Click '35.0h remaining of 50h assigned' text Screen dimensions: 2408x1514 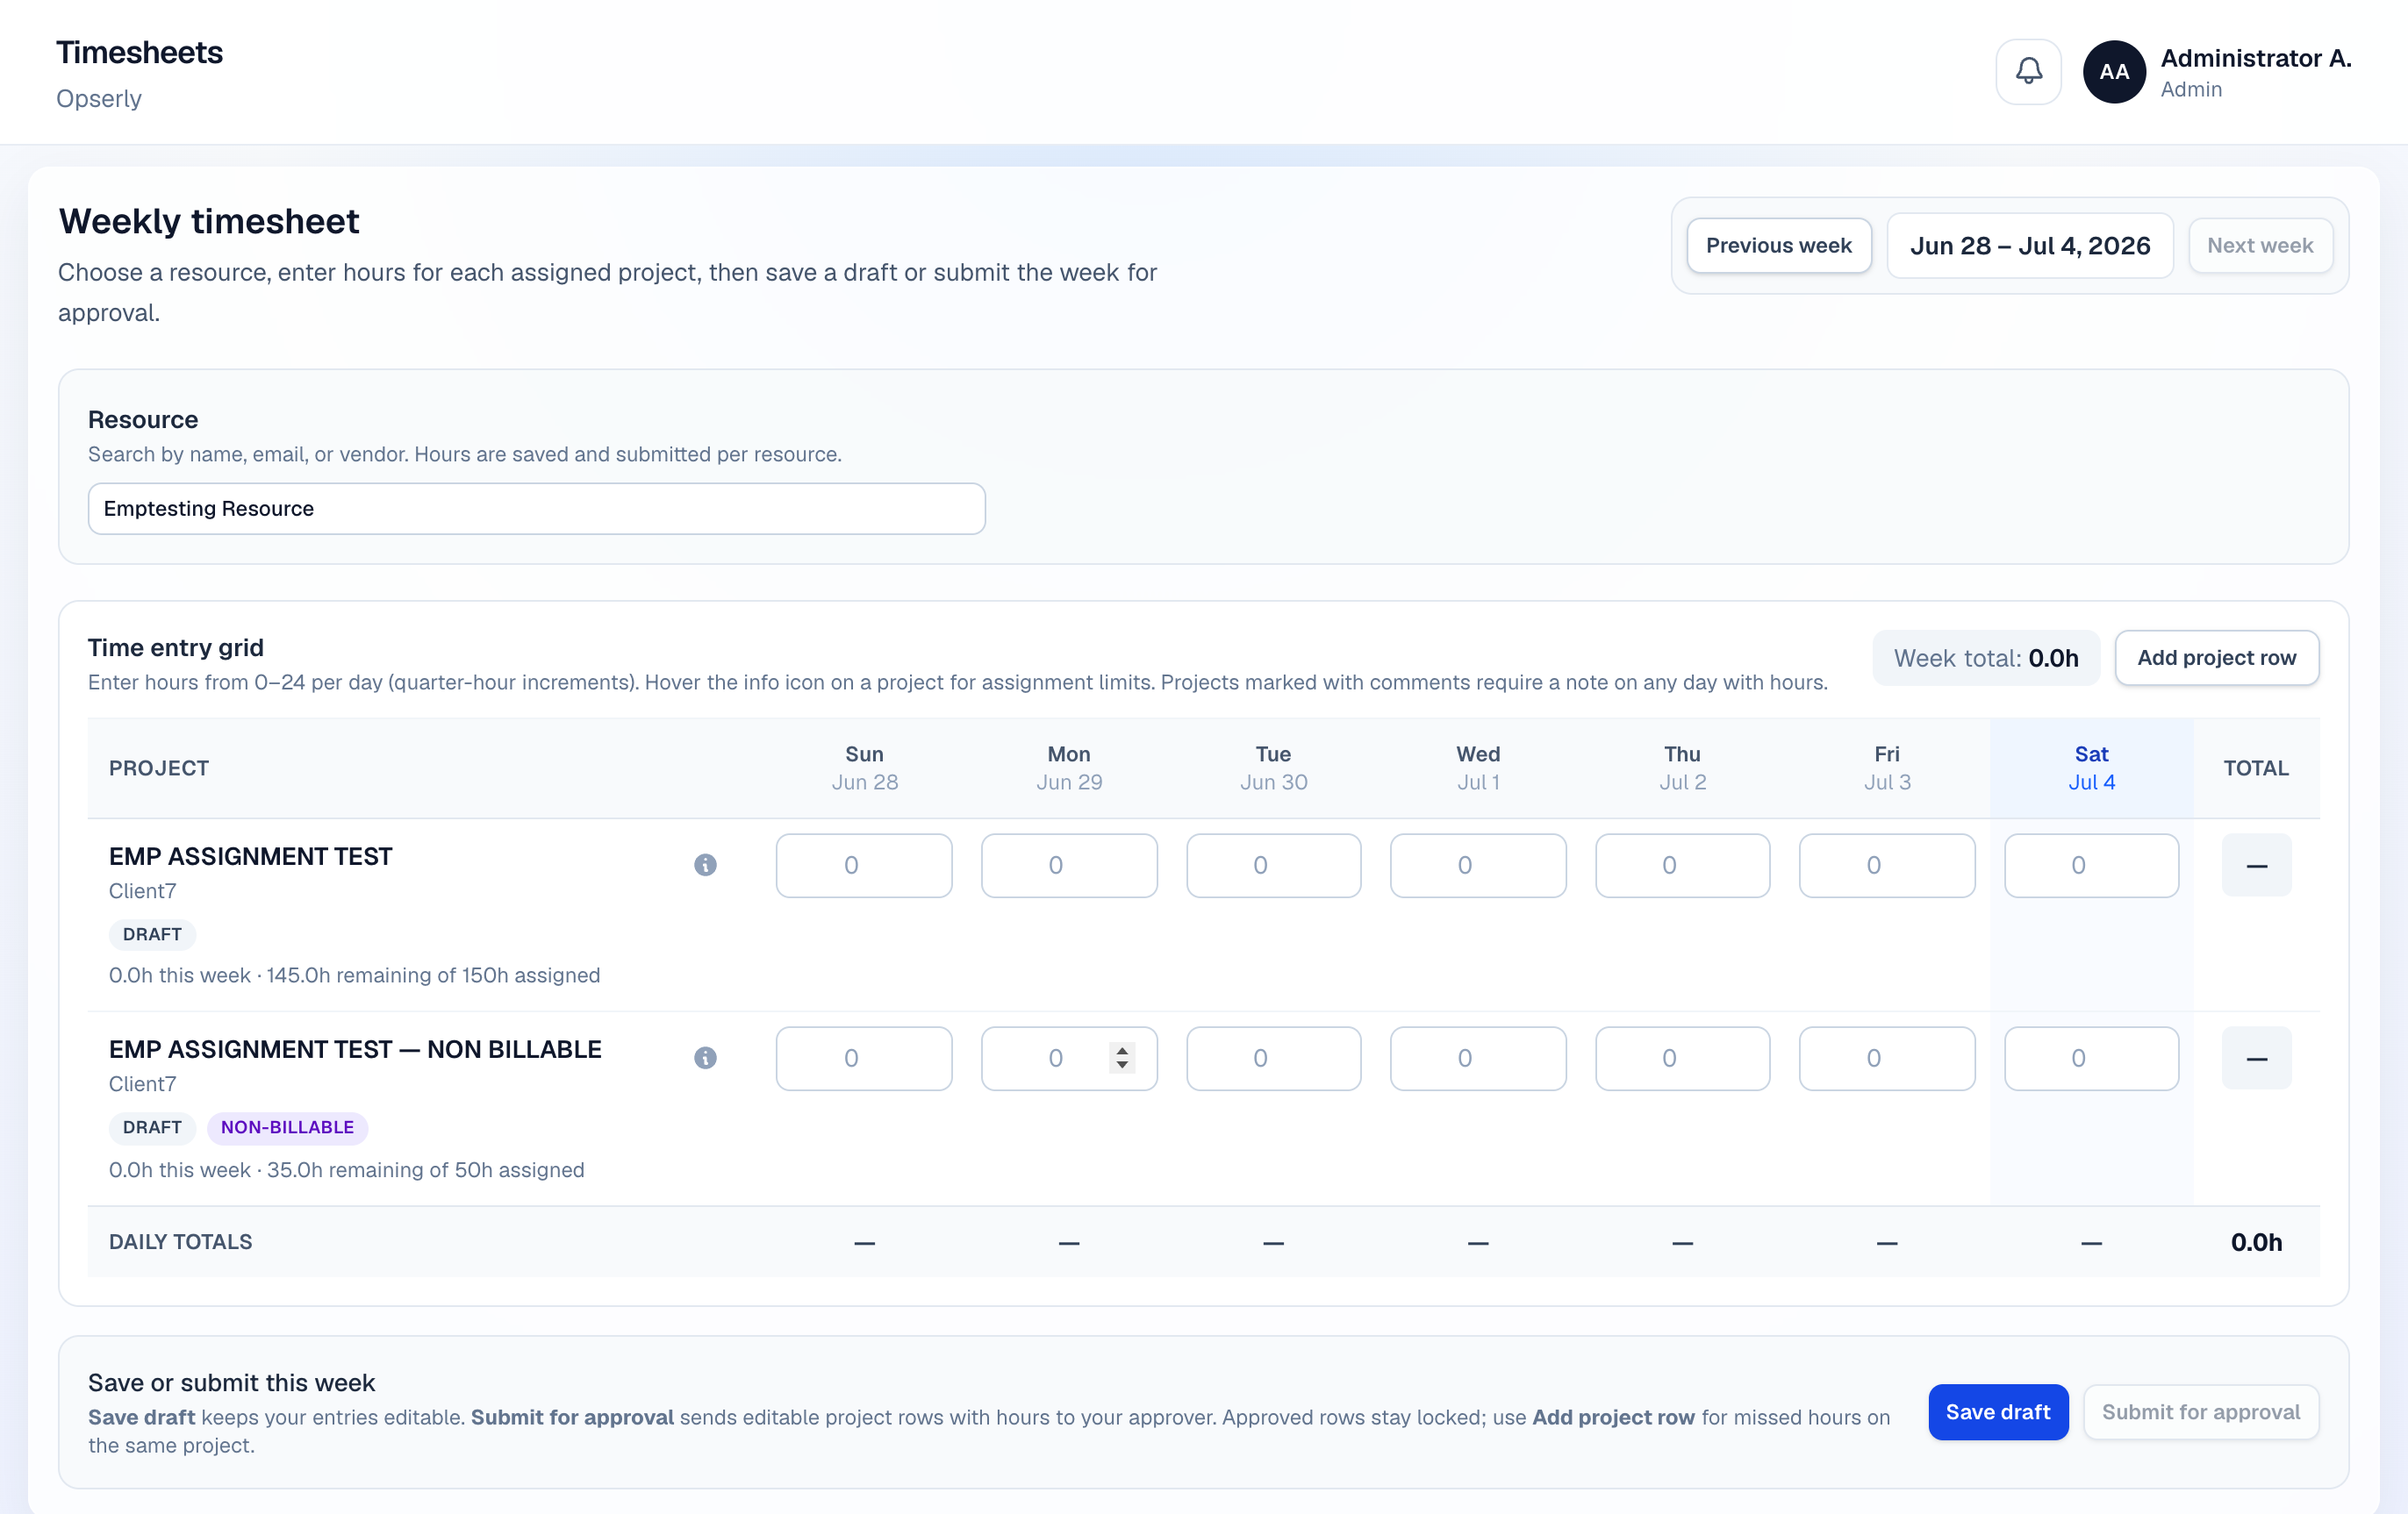coord(425,1170)
